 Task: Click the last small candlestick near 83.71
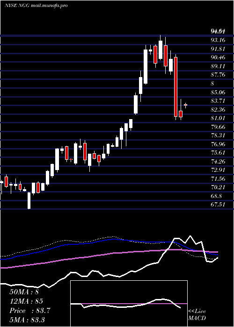[x=185, y=105]
